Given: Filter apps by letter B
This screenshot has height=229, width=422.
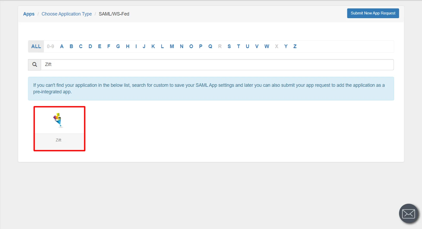Looking at the screenshot, I should [x=71, y=46].
